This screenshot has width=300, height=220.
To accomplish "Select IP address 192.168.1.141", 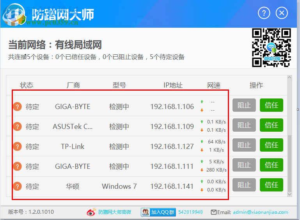I will click(172, 186).
